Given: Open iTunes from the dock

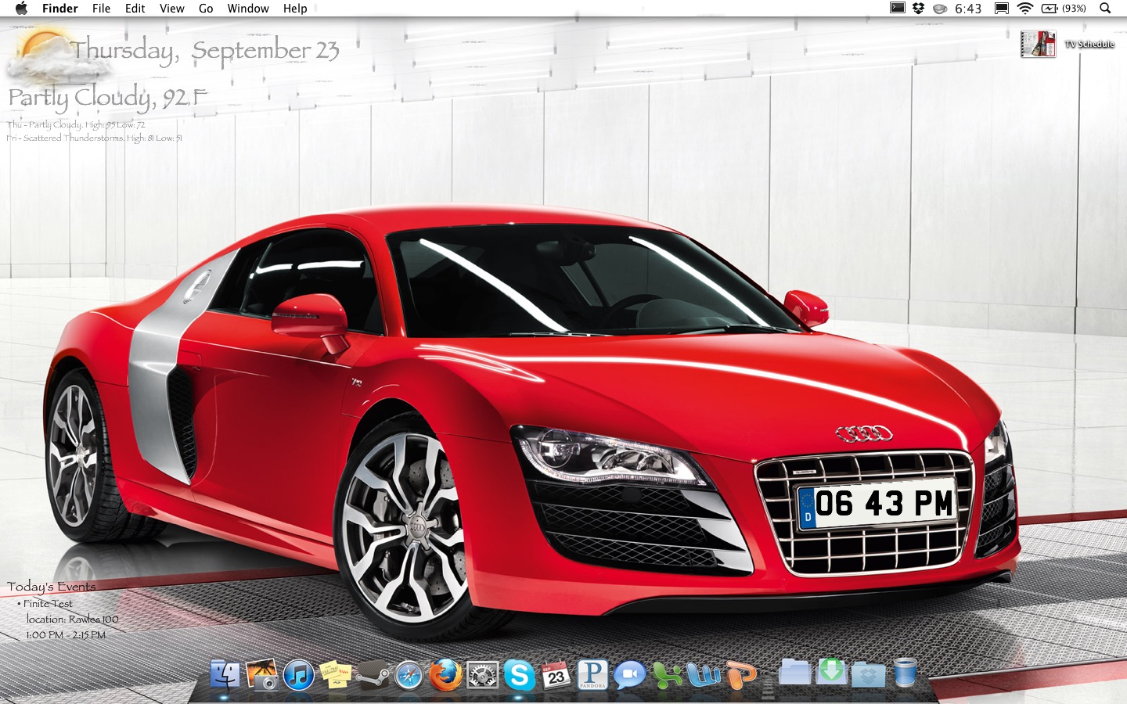Looking at the screenshot, I should [298, 674].
